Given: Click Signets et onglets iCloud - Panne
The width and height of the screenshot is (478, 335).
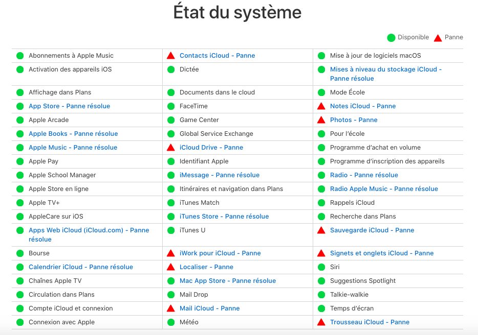Looking at the screenshot, I should pyautogui.click(x=382, y=253).
